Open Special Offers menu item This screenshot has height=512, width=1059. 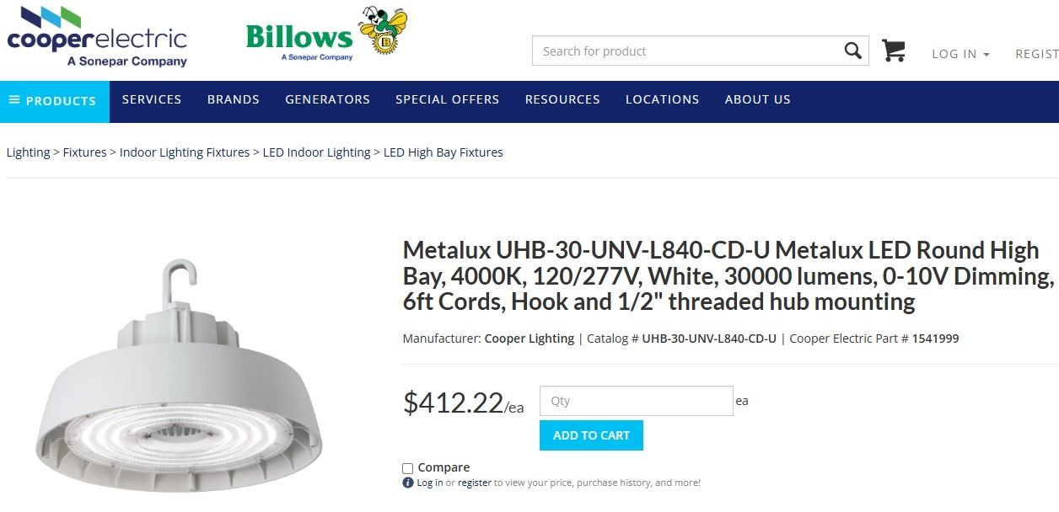pyautogui.click(x=447, y=99)
